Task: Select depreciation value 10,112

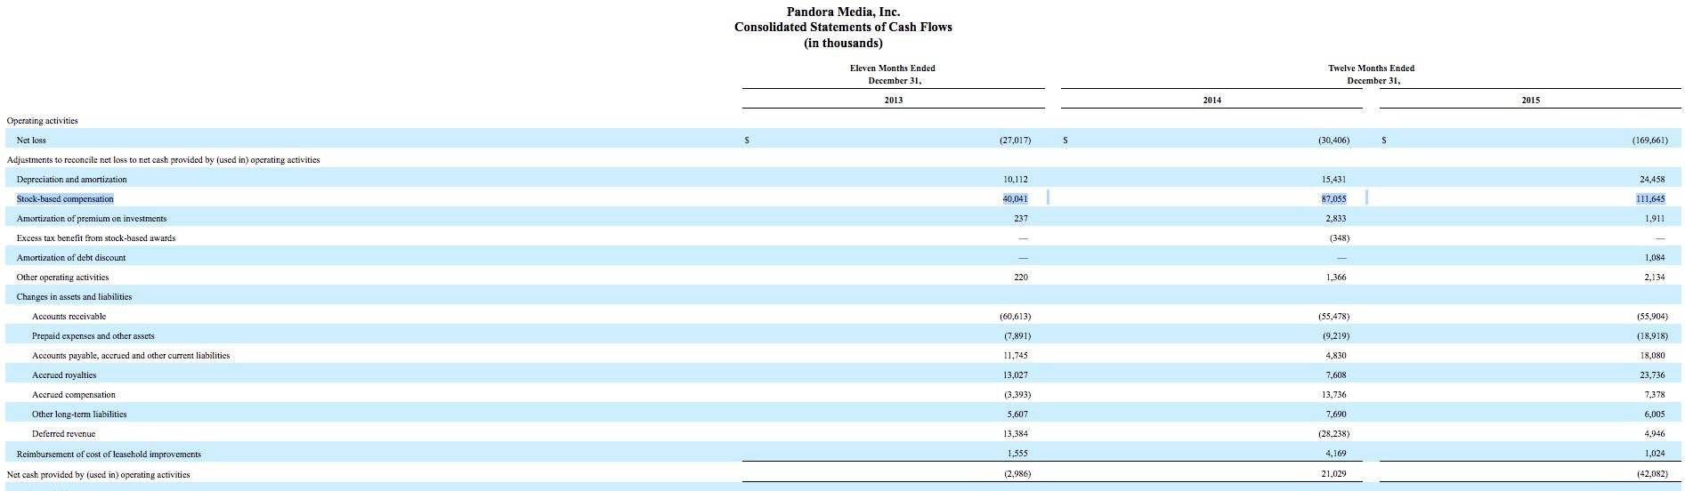Action: [1015, 179]
